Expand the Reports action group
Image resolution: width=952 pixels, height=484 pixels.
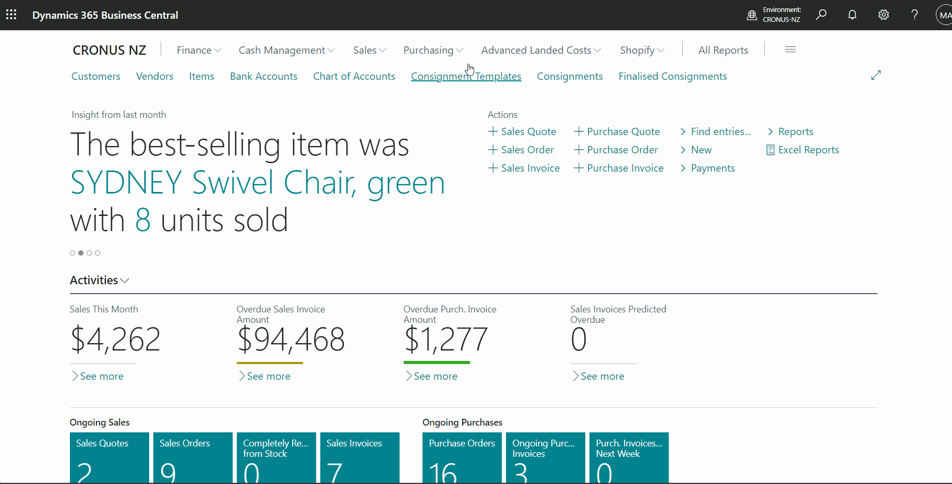(790, 131)
